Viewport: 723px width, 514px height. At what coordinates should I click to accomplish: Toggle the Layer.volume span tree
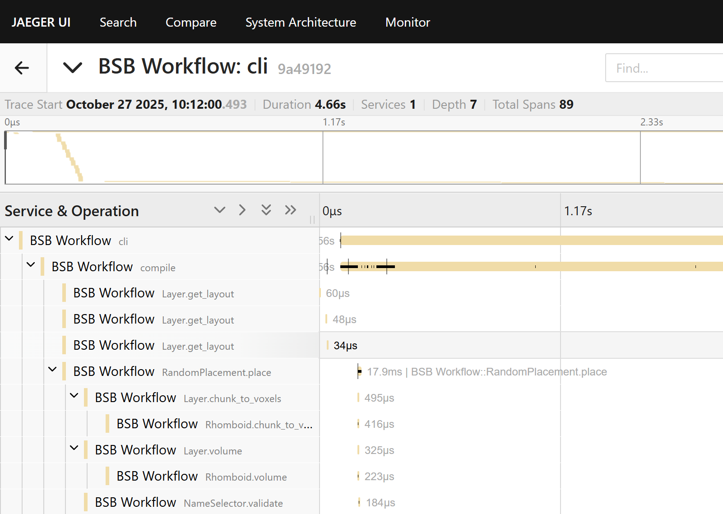tap(74, 448)
